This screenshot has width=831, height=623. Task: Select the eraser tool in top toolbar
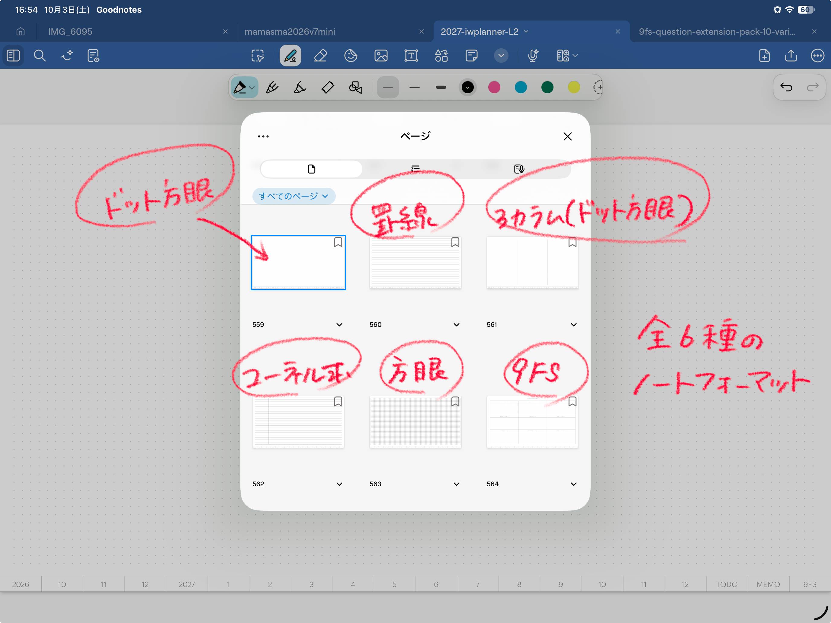(x=320, y=56)
